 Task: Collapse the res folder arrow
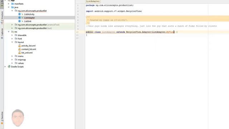pos(9,32)
